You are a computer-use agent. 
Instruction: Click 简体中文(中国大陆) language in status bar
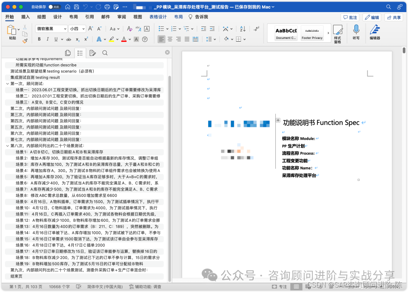[x=105, y=287]
